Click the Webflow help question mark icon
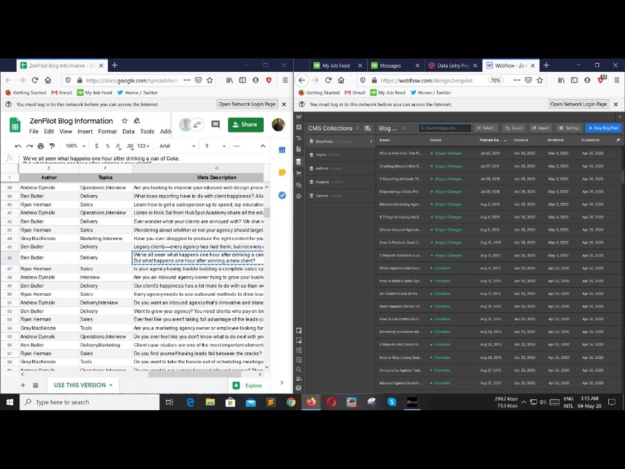The height and width of the screenshot is (469, 625). [299, 388]
